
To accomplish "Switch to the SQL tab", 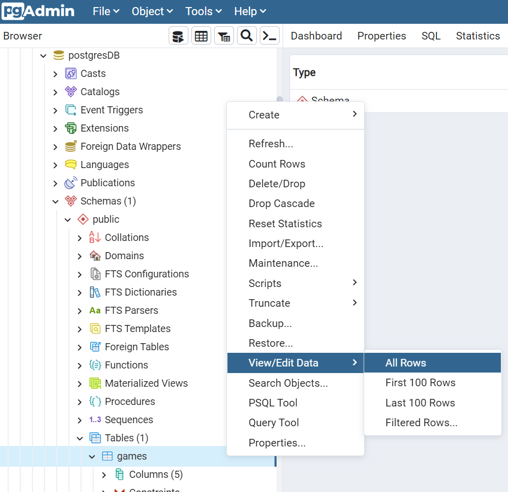I will 430,36.
